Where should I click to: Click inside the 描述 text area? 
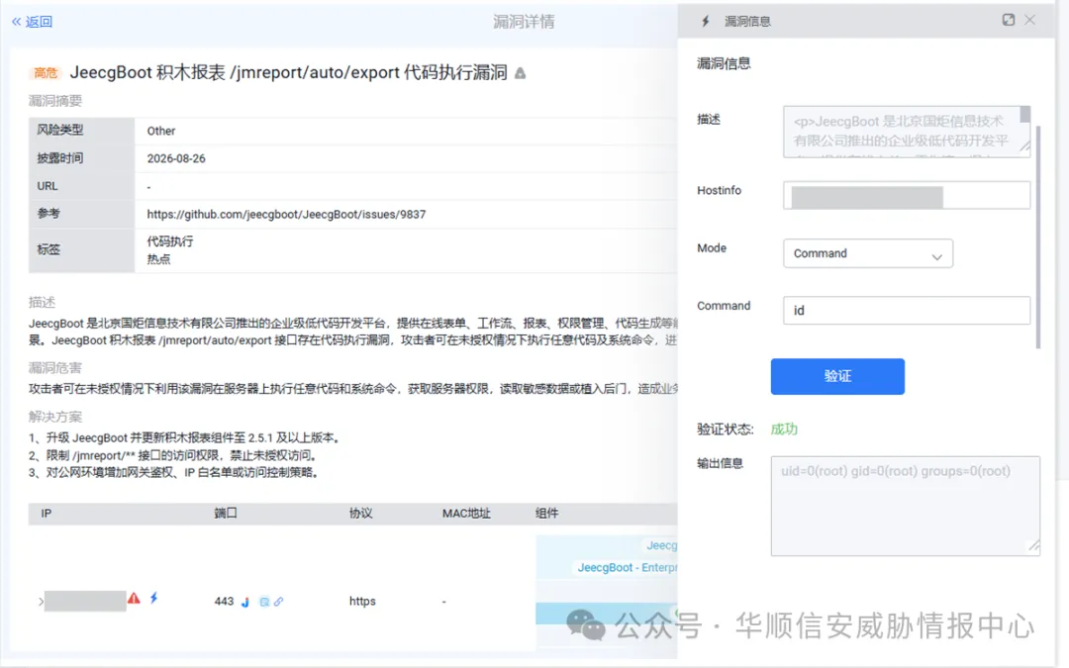906,132
